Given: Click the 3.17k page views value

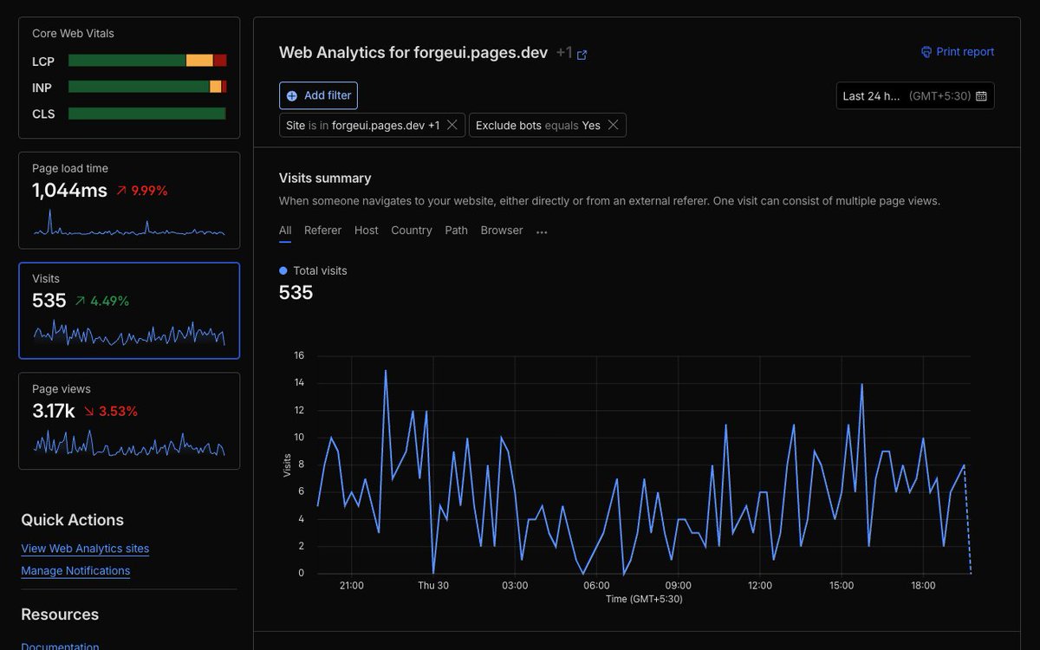Looking at the screenshot, I should coord(54,411).
